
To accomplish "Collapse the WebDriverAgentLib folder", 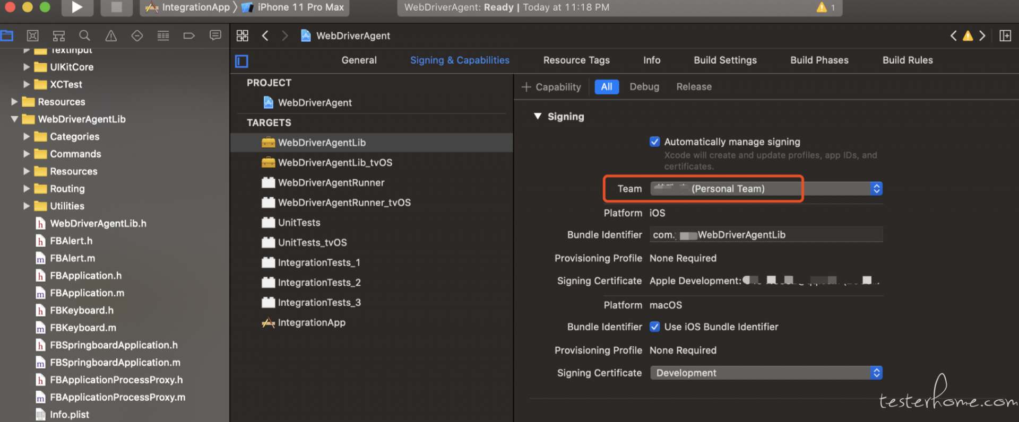I will [14, 119].
